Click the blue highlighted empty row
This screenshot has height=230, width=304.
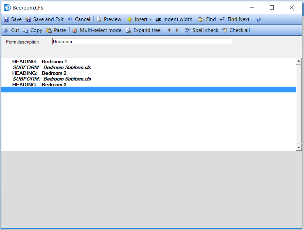(x=148, y=89)
